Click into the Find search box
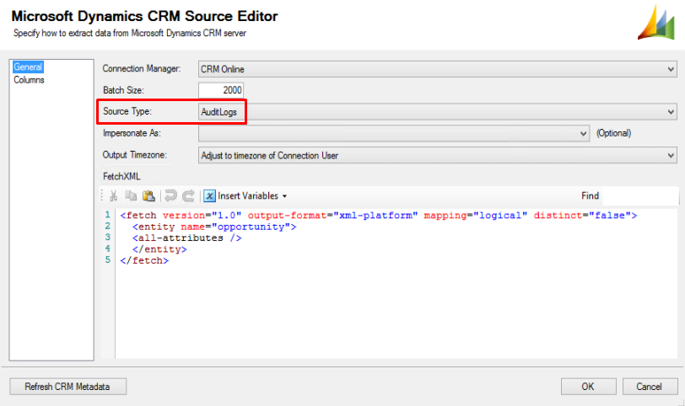 (640, 195)
